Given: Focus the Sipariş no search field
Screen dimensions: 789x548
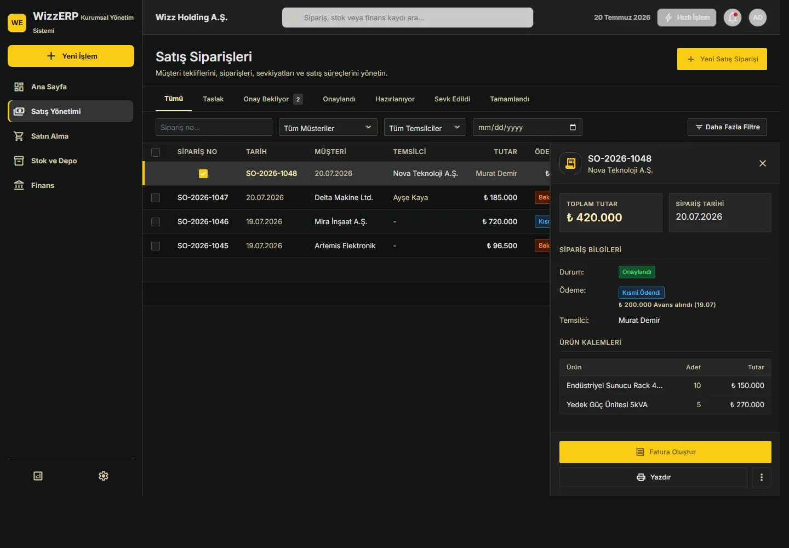Looking at the screenshot, I should tap(214, 127).
